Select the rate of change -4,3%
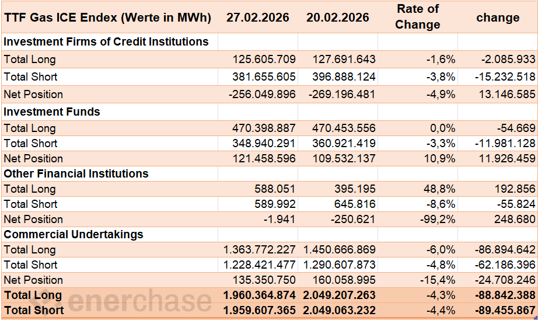538x320 pixels. pyautogui.click(x=441, y=295)
